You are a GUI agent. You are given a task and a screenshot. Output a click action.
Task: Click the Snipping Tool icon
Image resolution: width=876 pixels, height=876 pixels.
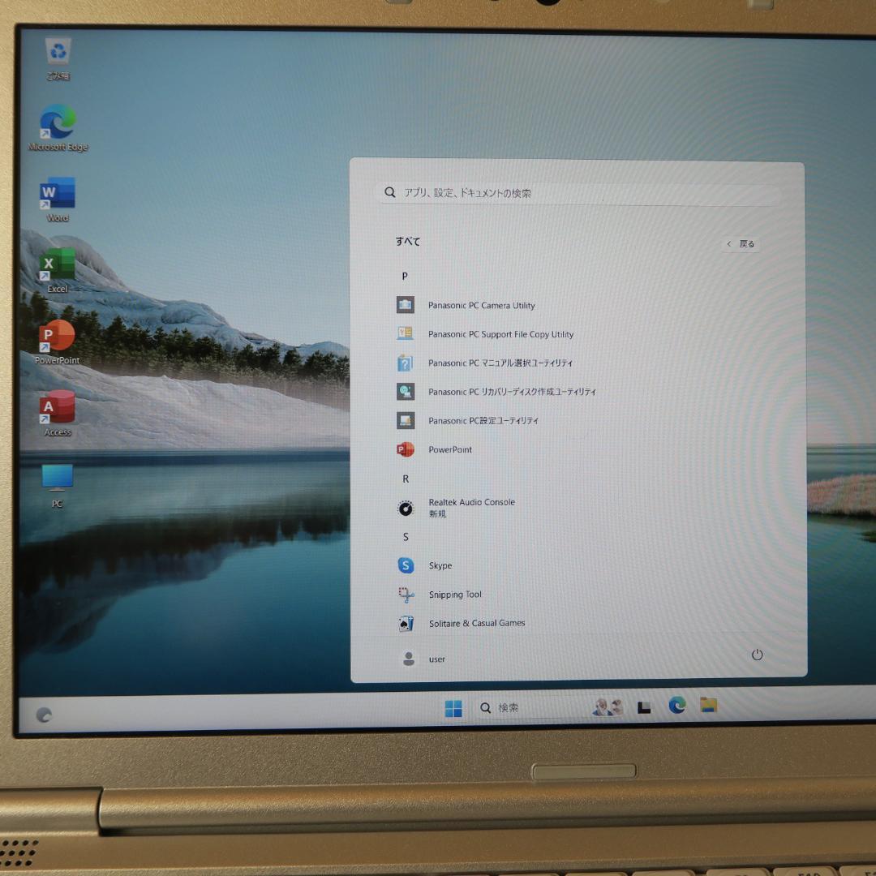(x=406, y=595)
